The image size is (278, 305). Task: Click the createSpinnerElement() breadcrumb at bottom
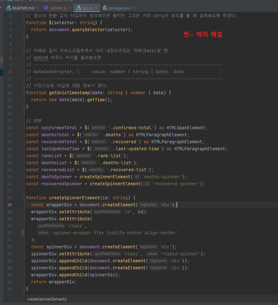point(47,299)
